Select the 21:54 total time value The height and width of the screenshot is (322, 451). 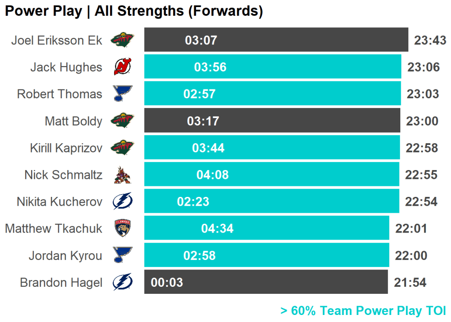point(410,282)
